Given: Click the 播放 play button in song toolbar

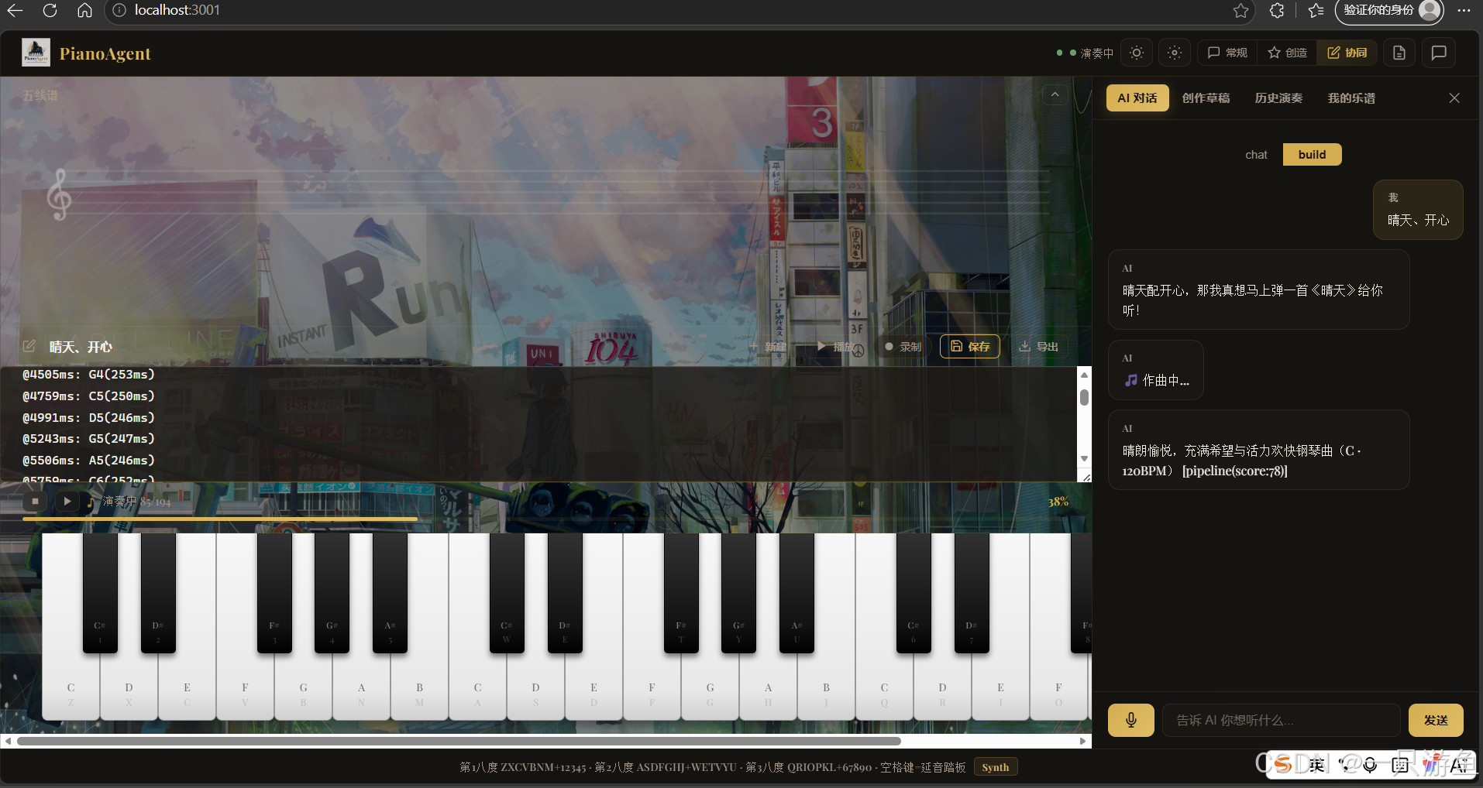Looking at the screenshot, I should 837,347.
